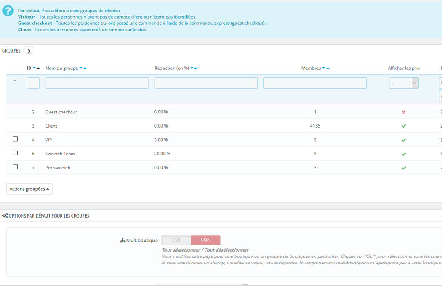Open the Guest checkout group row
The width and height of the screenshot is (442, 286).
pyautogui.click(x=224, y=112)
